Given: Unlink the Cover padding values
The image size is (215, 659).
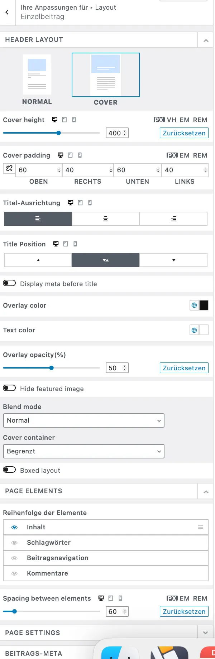Looking at the screenshot, I should (9, 169).
